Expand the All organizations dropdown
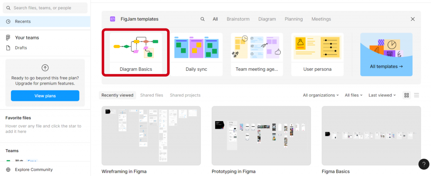Screen dimensions: 431x176 [x=321, y=95]
